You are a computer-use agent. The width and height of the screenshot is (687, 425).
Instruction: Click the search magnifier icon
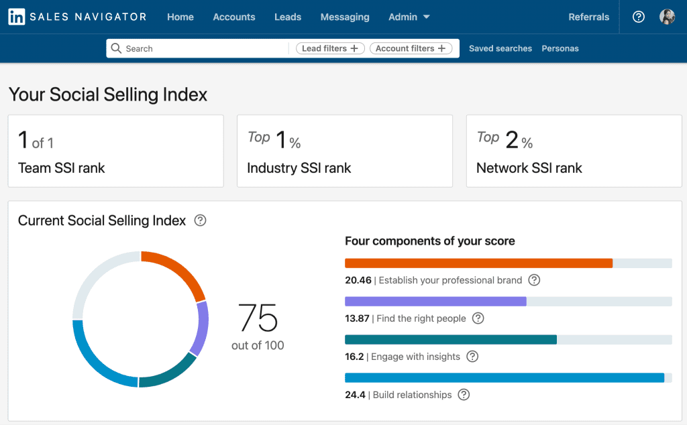pos(116,48)
